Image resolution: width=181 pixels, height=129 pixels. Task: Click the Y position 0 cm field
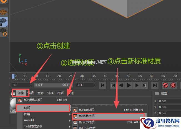(x=169, y=107)
